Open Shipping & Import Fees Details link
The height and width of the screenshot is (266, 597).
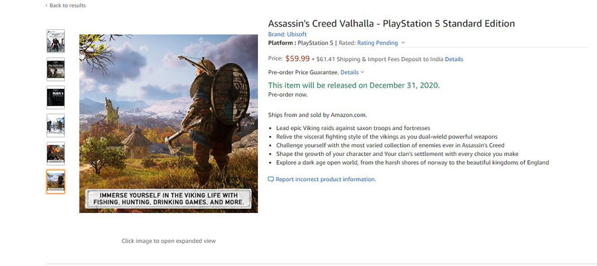tap(454, 59)
